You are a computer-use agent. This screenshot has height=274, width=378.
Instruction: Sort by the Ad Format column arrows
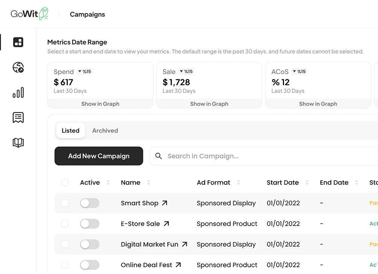click(238, 183)
